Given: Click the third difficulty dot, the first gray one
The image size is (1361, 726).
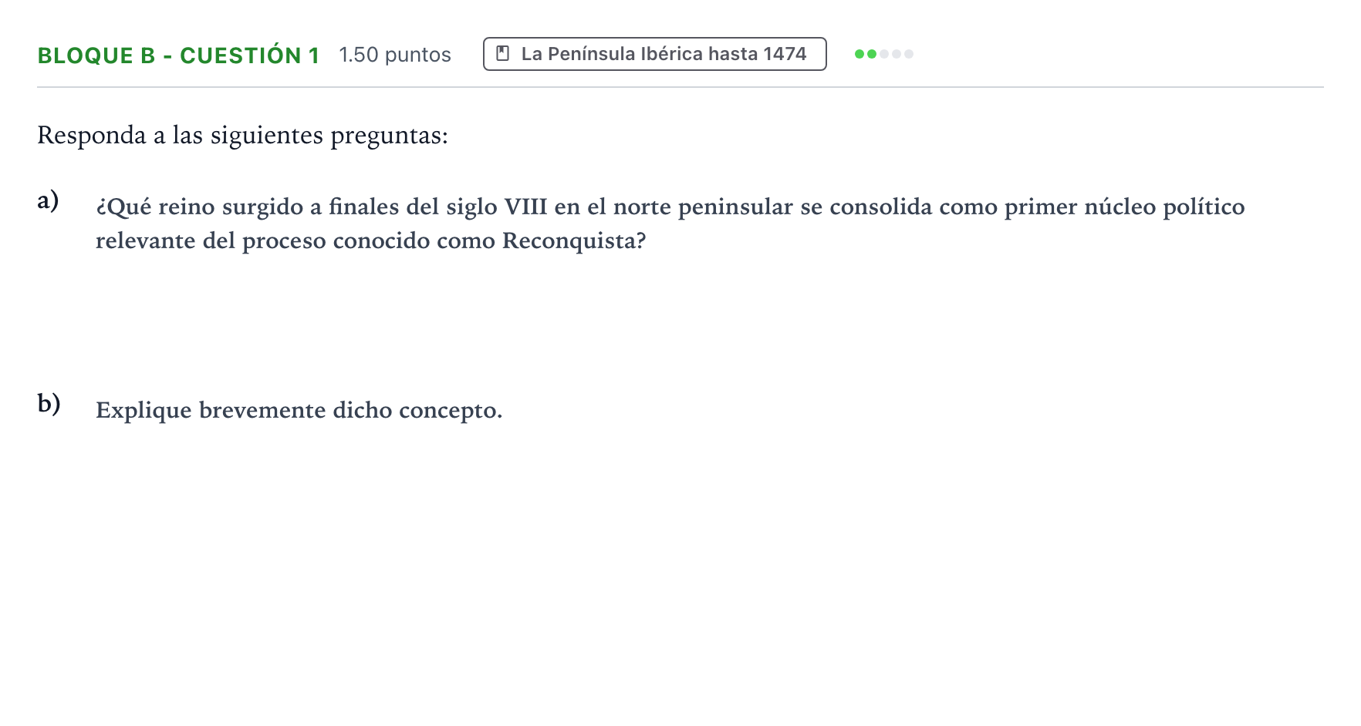Looking at the screenshot, I should pos(884,54).
